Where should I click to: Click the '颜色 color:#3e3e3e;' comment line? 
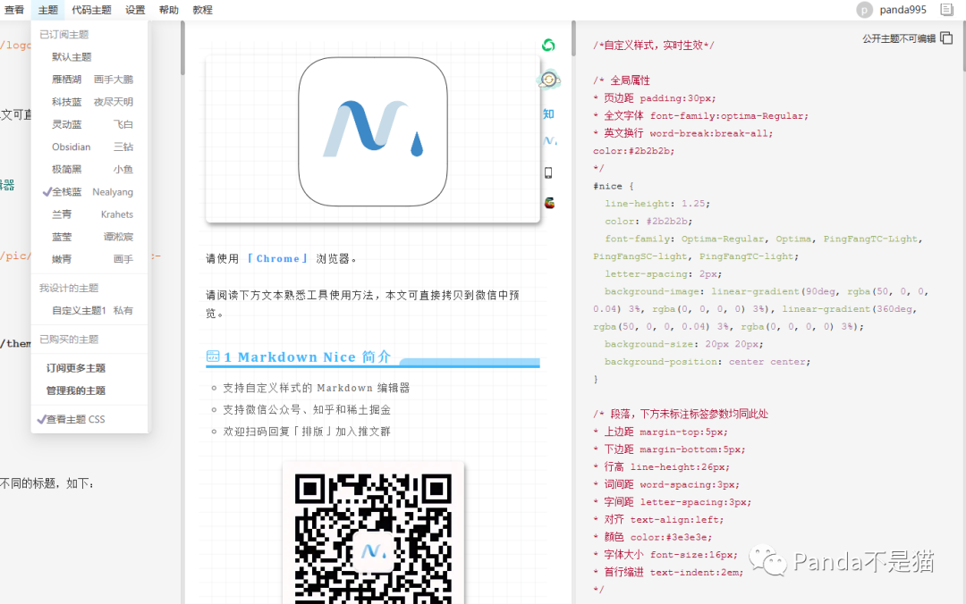652,537
